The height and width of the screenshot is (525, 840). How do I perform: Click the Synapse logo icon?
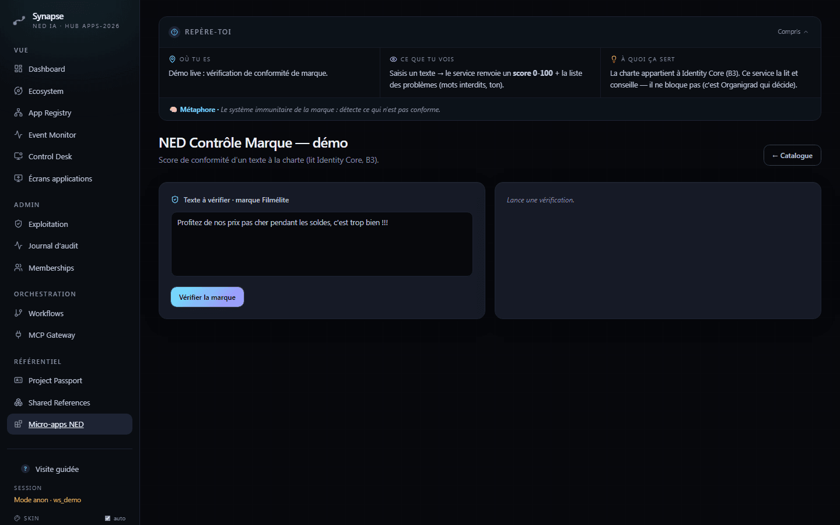click(19, 21)
